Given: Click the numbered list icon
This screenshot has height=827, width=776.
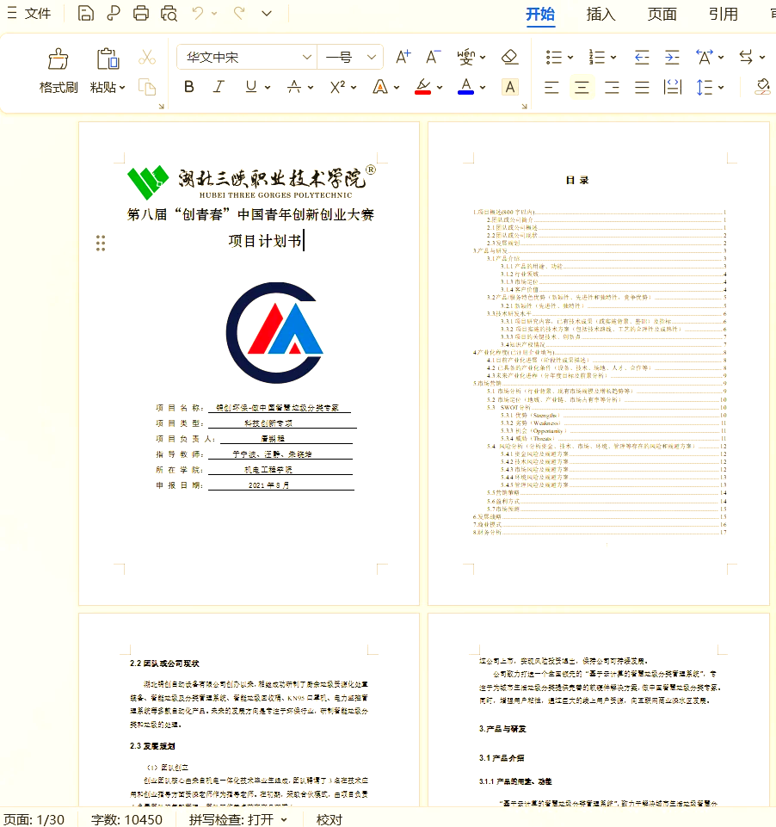Looking at the screenshot, I should click(597, 57).
